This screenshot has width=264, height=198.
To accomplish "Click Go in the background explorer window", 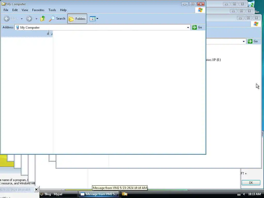I will coord(253,41).
